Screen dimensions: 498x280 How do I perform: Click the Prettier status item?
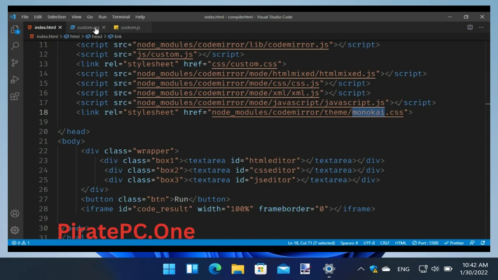(x=454, y=243)
